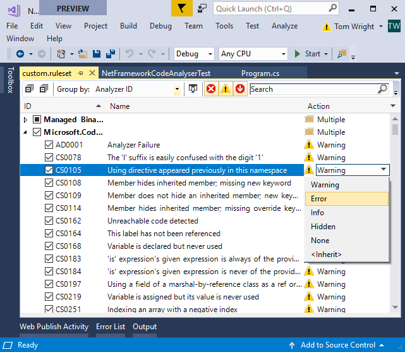Toggle the Managed Binary group checkbox
This screenshot has height=352, width=405.
(x=37, y=119)
